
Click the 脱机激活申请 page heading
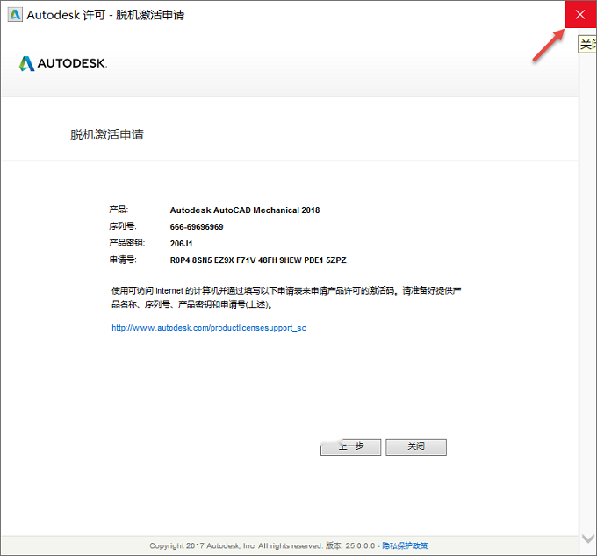(x=107, y=135)
